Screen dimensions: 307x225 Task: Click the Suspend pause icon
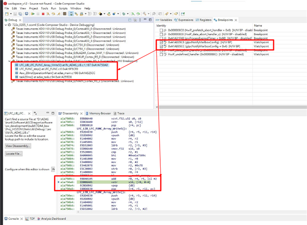[38, 14]
